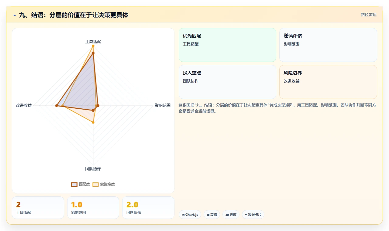Click the 影响范围 stat card showing 1.0
The image size is (389, 231).
(93, 208)
